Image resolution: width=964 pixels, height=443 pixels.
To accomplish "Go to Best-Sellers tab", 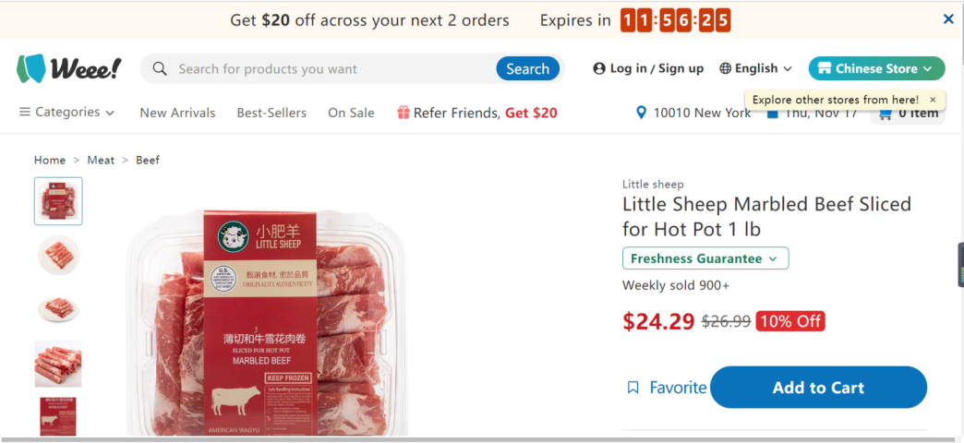I will [x=271, y=113].
